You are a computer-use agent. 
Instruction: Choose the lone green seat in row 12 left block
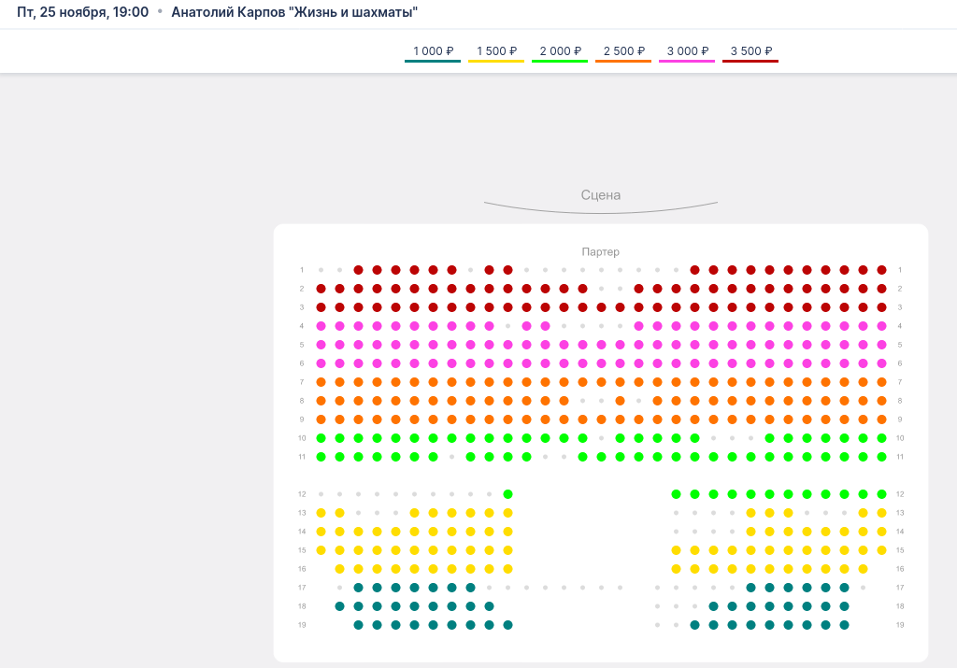507,494
